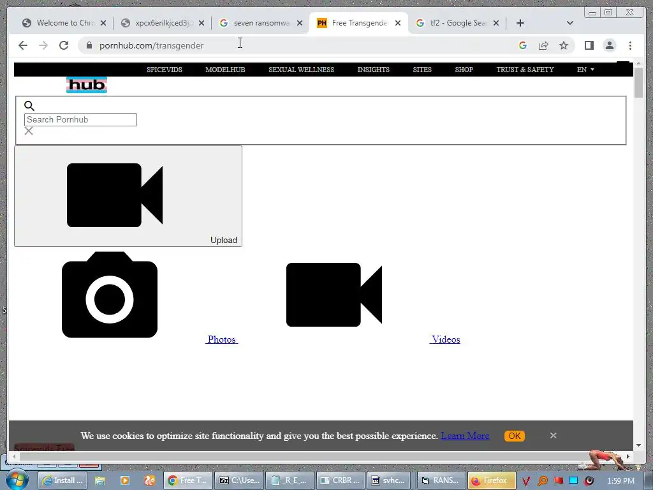Reload the current page

coord(64,45)
